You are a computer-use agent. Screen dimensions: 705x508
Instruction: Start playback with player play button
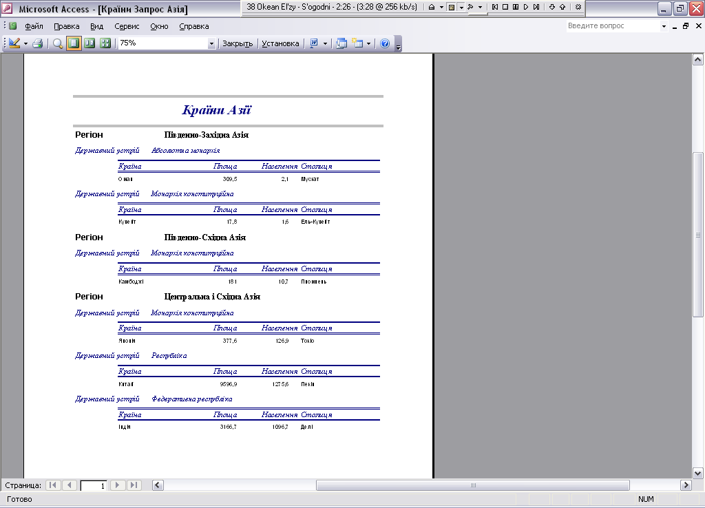pyautogui.click(x=525, y=7)
